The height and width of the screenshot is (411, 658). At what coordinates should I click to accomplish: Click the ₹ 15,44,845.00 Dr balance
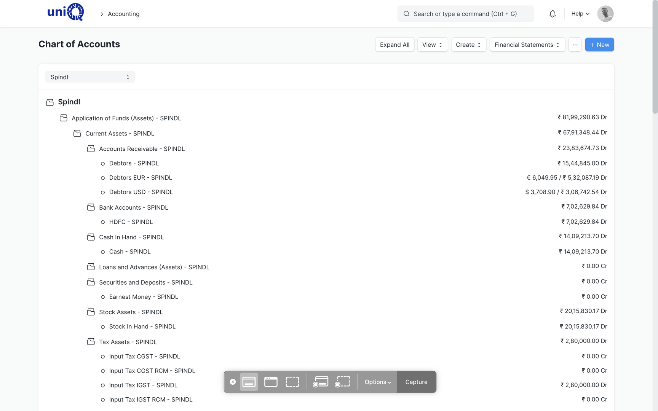[x=582, y=163]
